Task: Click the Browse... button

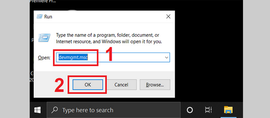Action: tap(155, 84)
